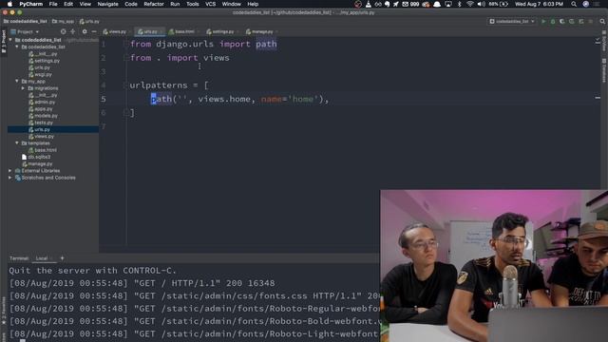Open the Code menu
The image size is (608, 342).
click(131, 4)
